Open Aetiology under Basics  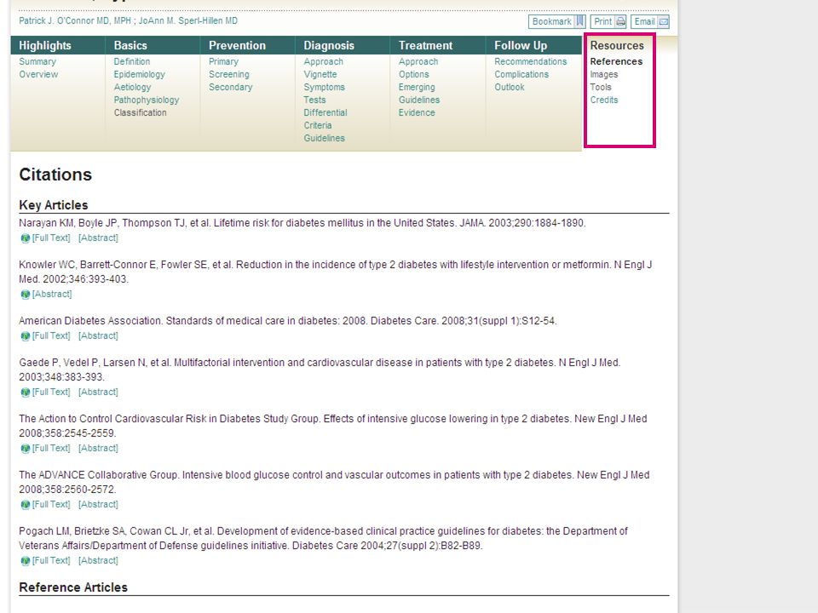(x=133, y=87)
